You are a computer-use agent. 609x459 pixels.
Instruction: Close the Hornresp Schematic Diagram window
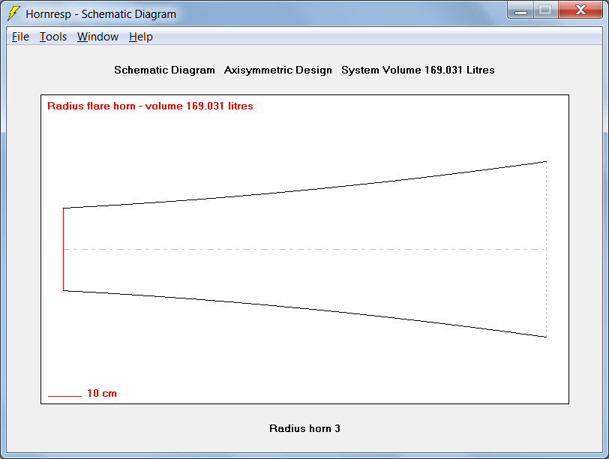(x=580, y=10)
